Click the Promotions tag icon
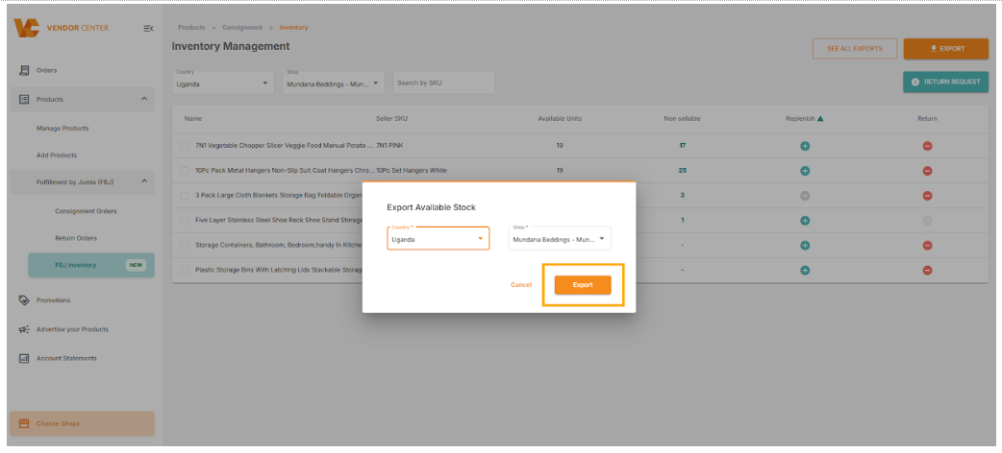Viewport: 1002px width, 453px height. click(x=24, y=300)
